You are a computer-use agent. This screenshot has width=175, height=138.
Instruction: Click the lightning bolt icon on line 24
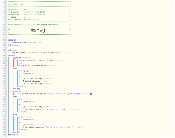(x=6, y=60)
